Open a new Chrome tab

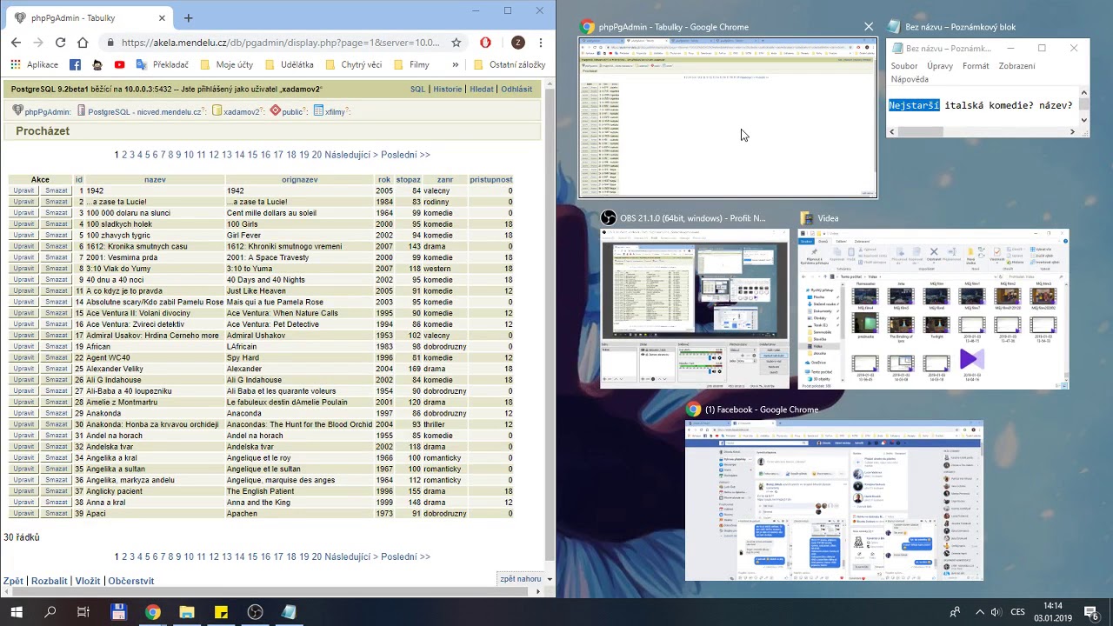click(x=188, y=17)
